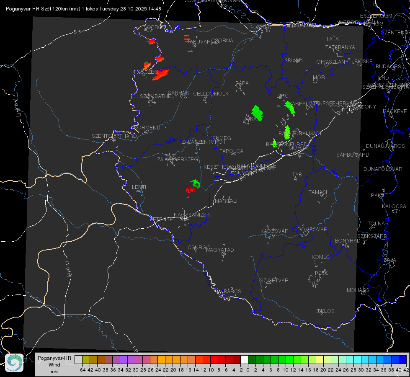Click the TATA city label

pyautogui.click(x=333, y=39)
